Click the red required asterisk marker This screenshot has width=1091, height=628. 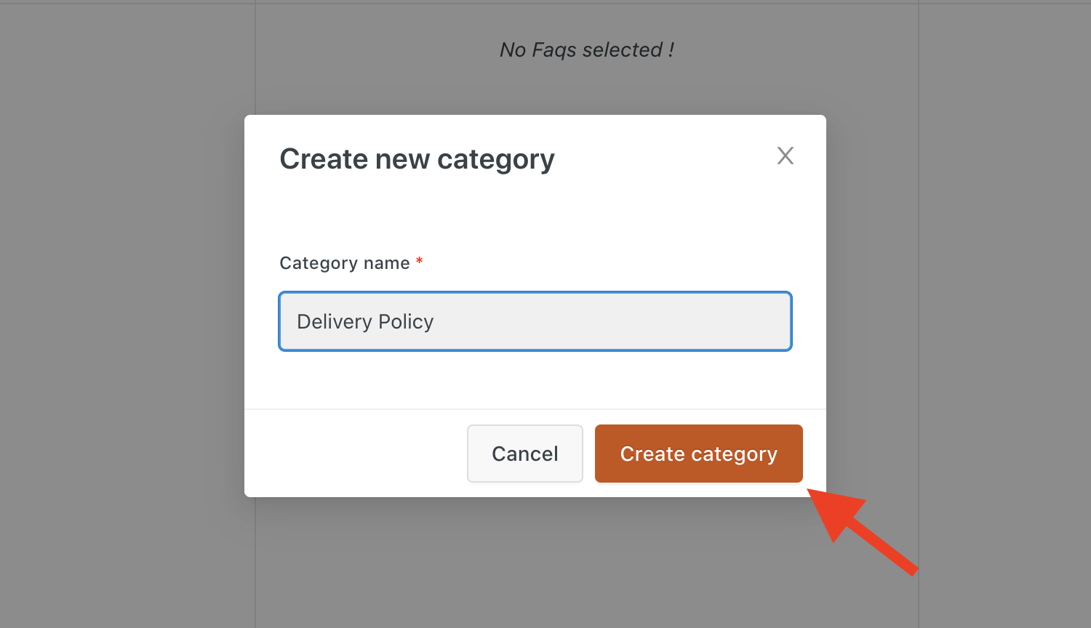(x=419, y=260)
